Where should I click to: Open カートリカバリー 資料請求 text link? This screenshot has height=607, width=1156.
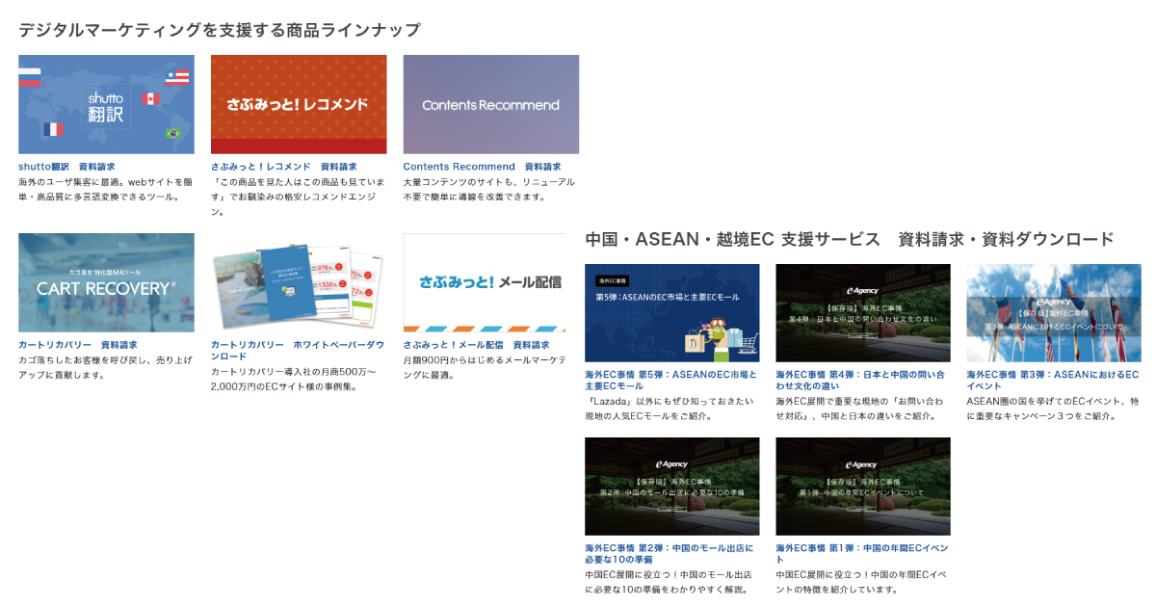[x=77, y=345]
